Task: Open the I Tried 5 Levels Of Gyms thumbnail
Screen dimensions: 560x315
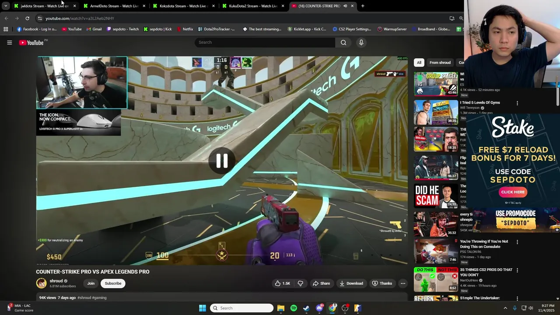Action: pos(436,112)
